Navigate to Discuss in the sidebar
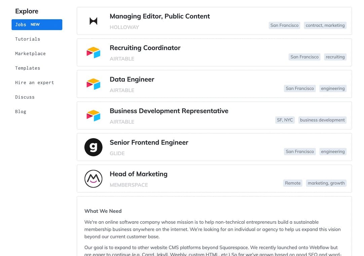Screen dimensions: 364x256 click(25, 97)
